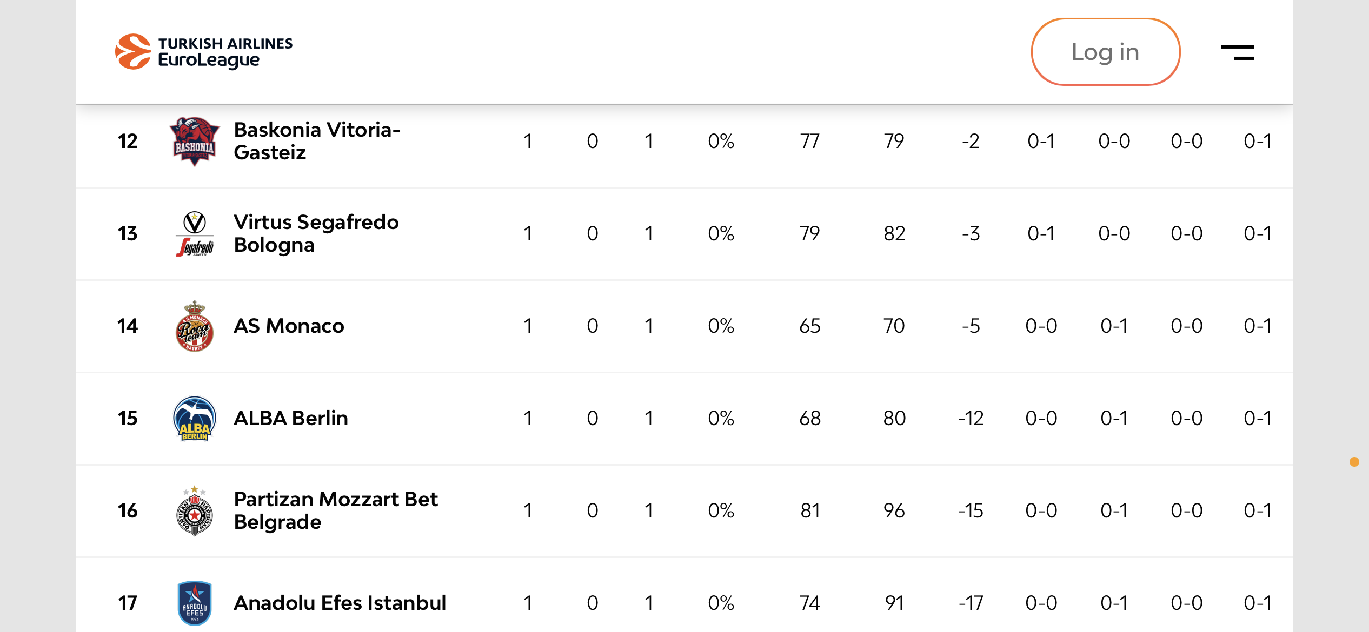Click ALBA Berlin's -12 point difference
The image size is (1369, 632).
click(971, 418)
